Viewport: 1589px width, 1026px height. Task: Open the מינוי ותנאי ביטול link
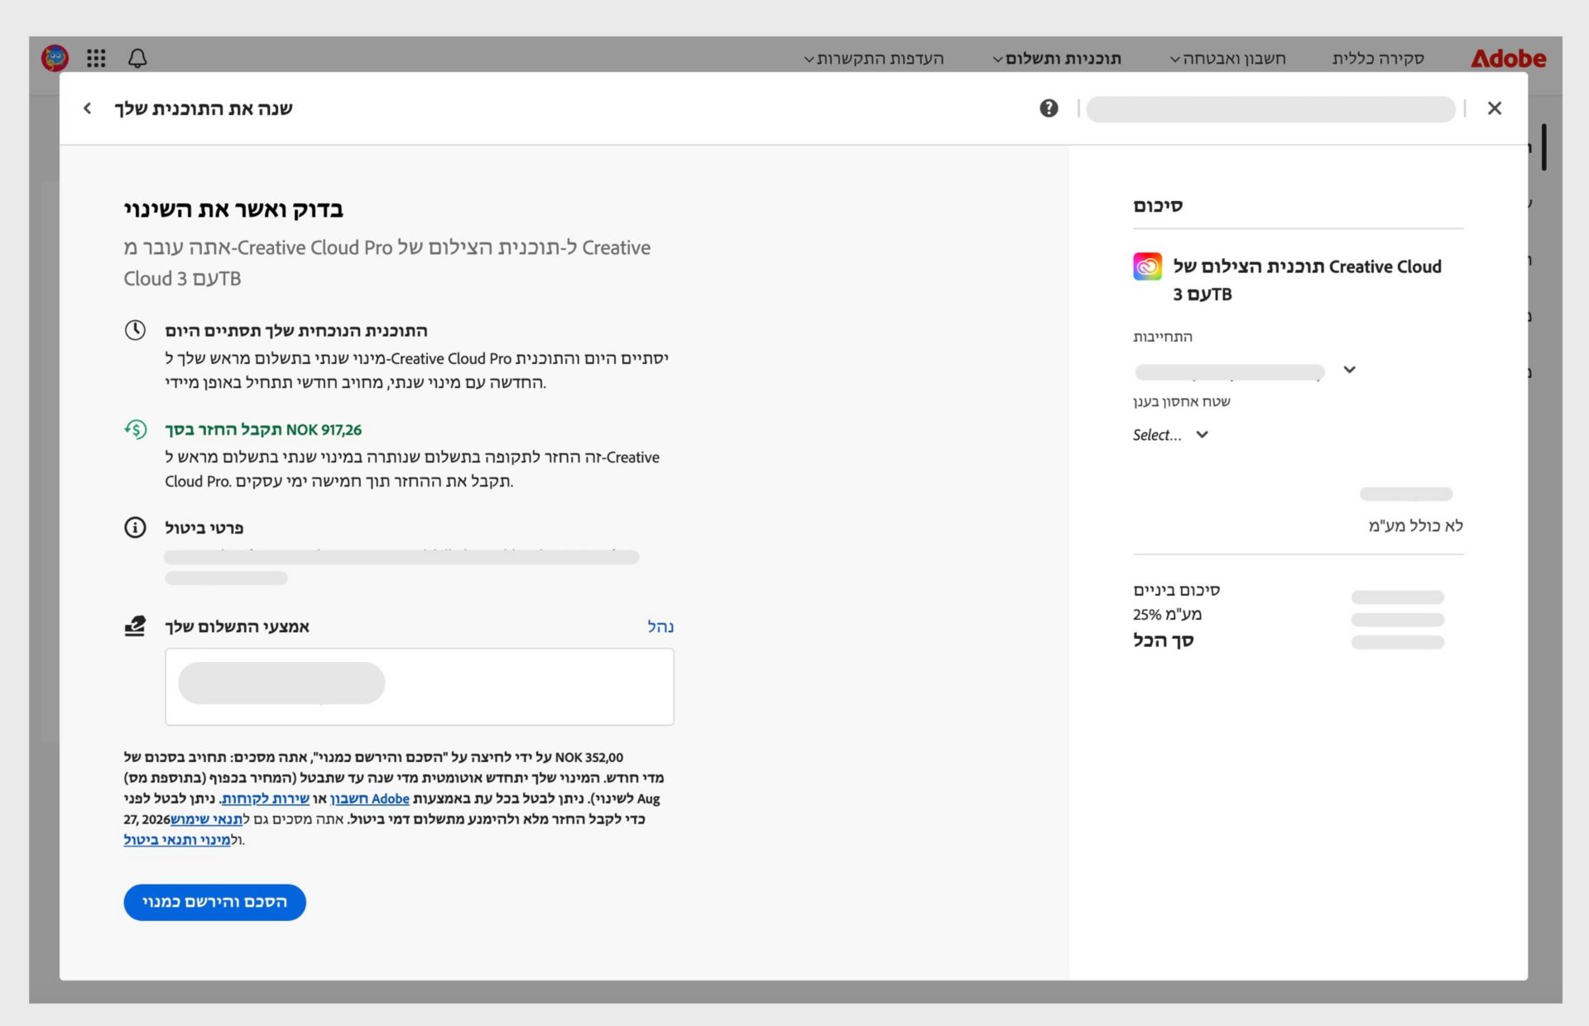177,840
